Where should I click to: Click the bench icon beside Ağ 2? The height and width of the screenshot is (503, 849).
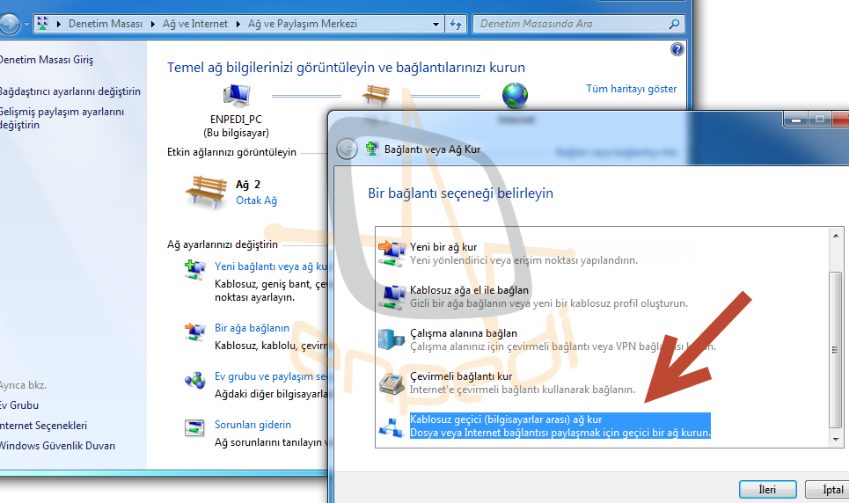206,192
